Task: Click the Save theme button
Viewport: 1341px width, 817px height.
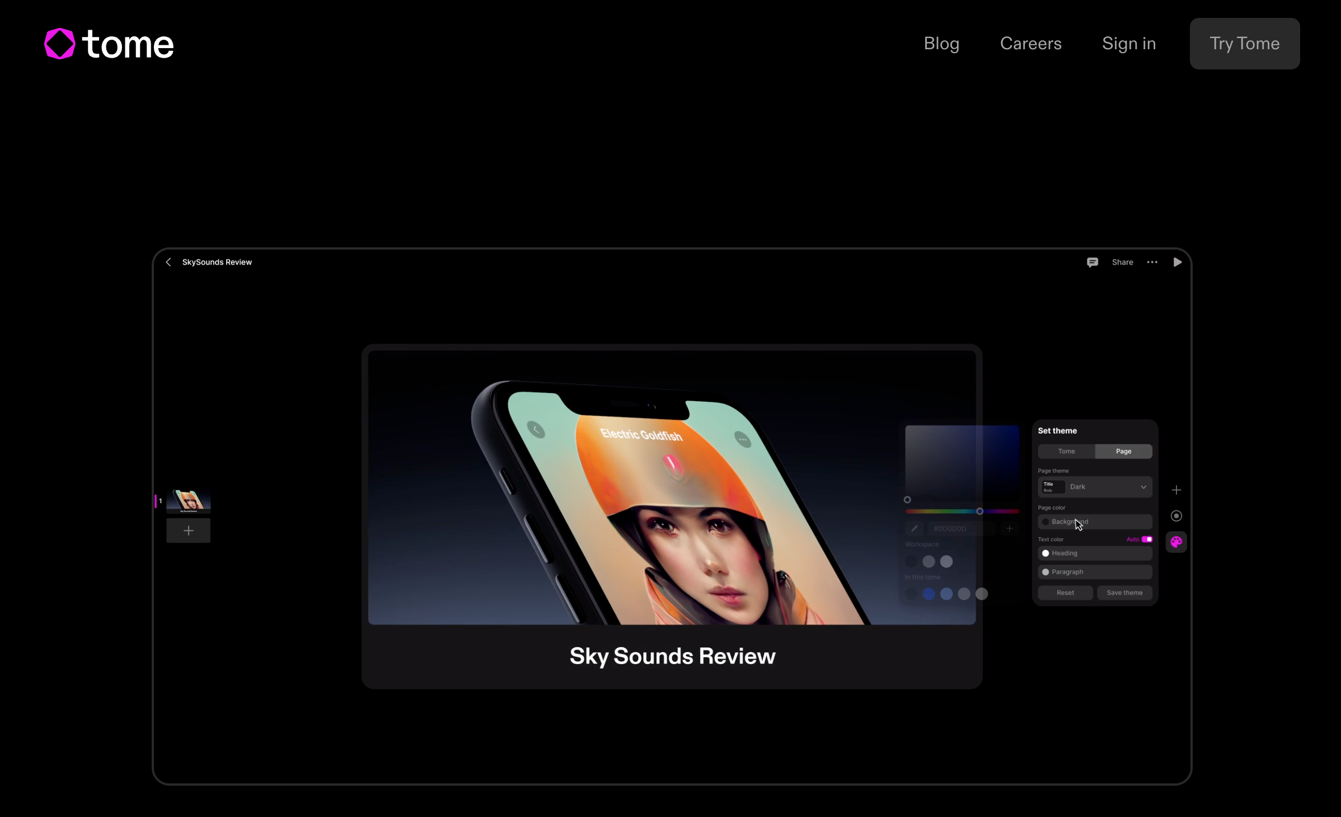Action: 1124,593
